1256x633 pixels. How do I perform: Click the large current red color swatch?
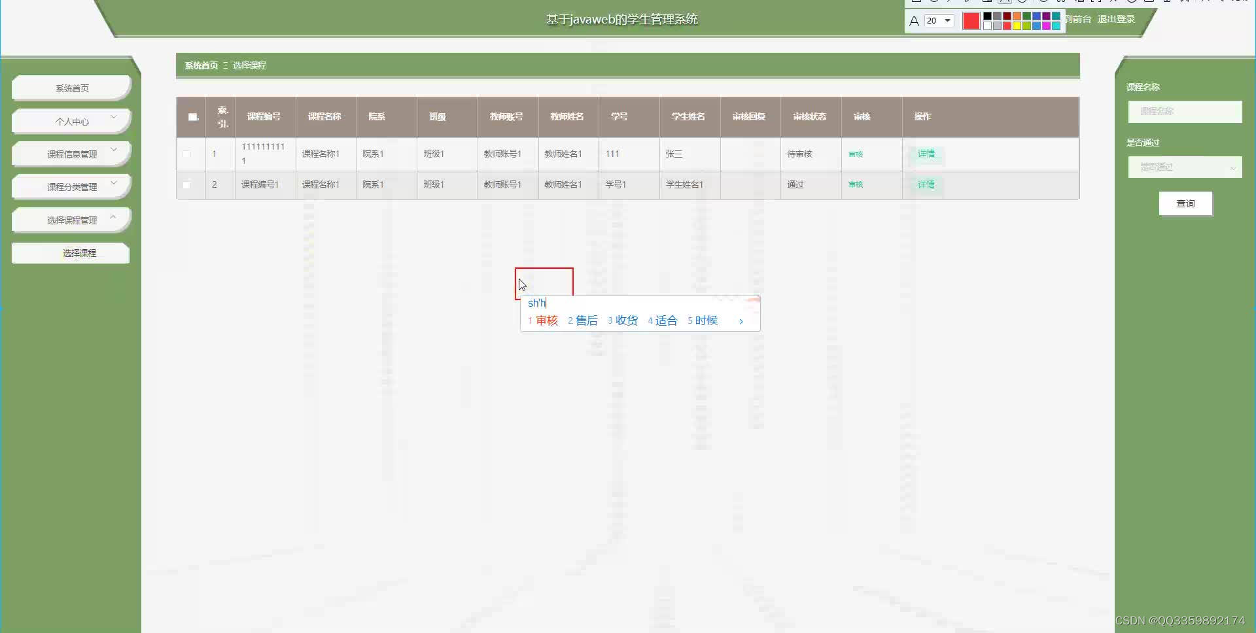tap(971, 21)
